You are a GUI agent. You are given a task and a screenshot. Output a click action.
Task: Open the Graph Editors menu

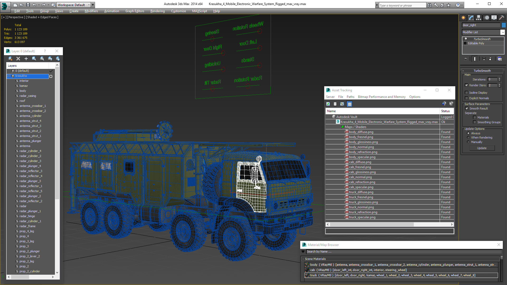coord(135,11)
